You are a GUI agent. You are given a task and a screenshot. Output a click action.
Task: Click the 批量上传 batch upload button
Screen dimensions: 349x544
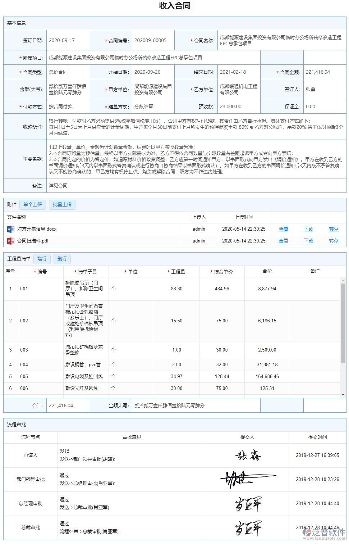click(x=62, y=204)
